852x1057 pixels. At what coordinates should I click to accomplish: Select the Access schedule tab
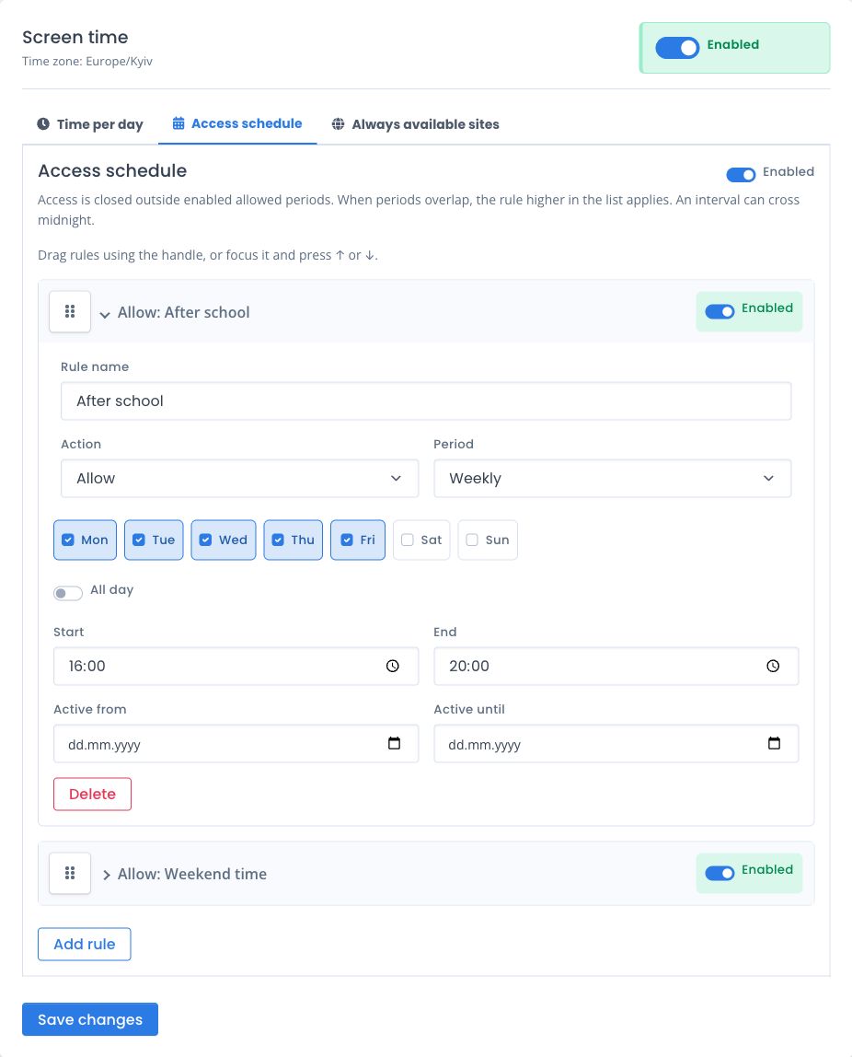[x=237, y=124]
